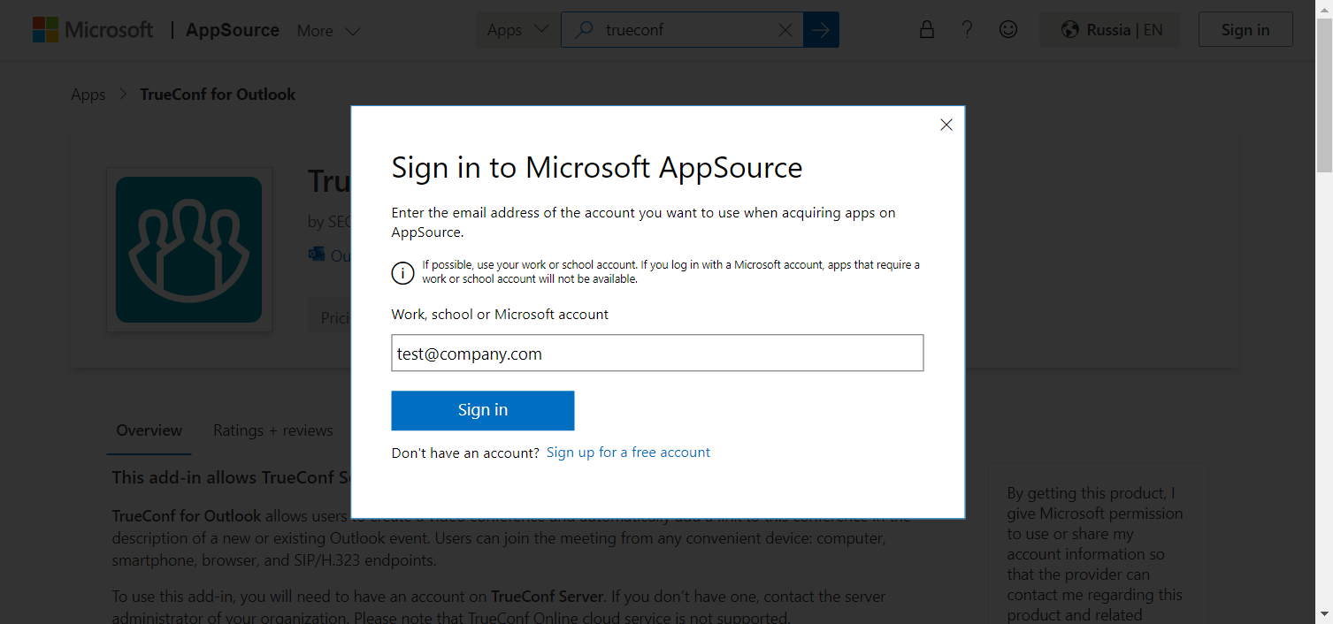
Task: Clear the search text with the X icon
Action: tap(785, 30)
